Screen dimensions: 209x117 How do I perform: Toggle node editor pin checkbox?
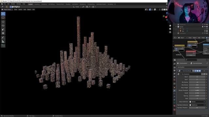point(207,38)
